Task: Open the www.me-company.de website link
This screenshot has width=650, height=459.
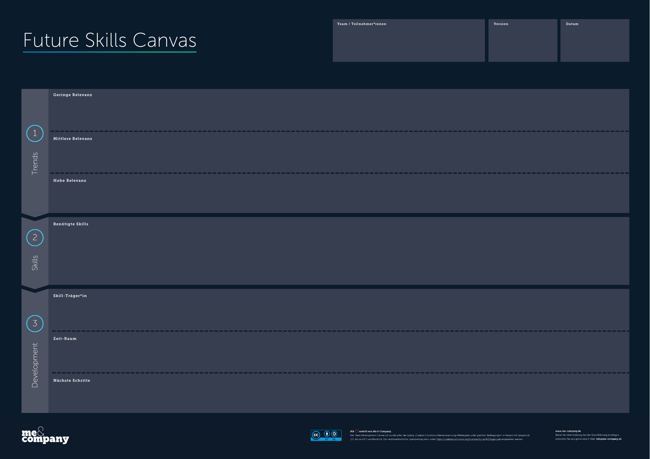Action: click(569, 431)
